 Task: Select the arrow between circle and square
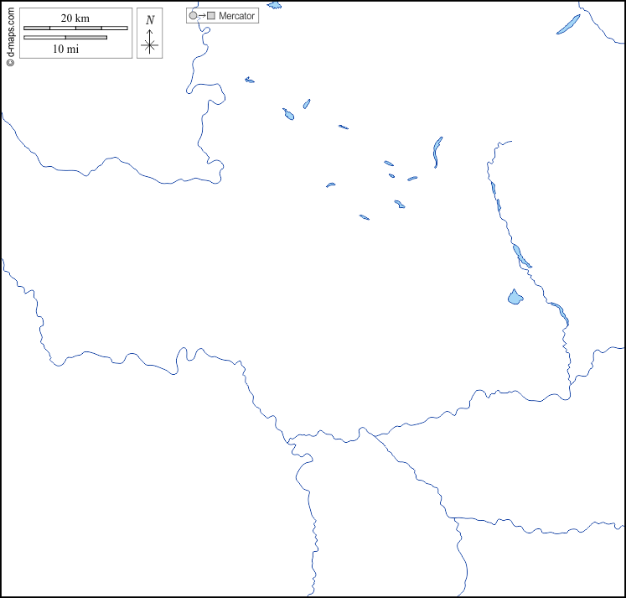(x=202, y=16)
